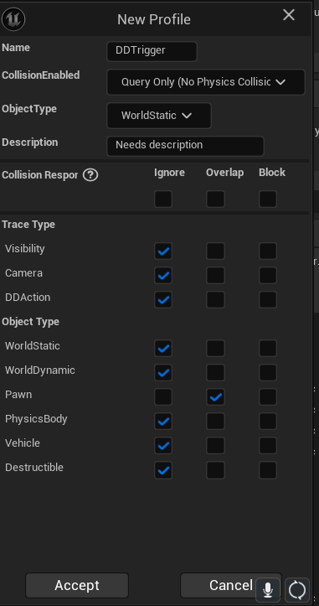Viewport: 319px width, 606px height.
Task: Open the CollisionEnabled dropdown
Action: [x=206, y=82]
